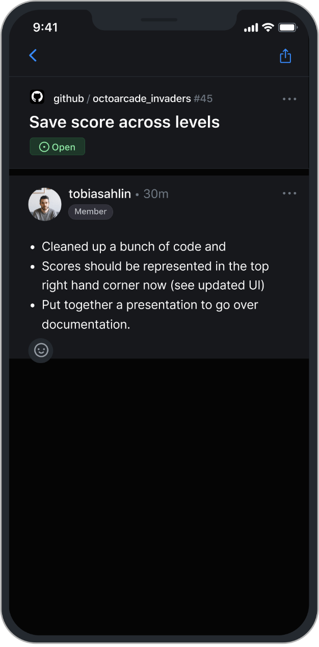
Task: Open the github owner link
Action: pyautogui.click(x=68, y=99)
